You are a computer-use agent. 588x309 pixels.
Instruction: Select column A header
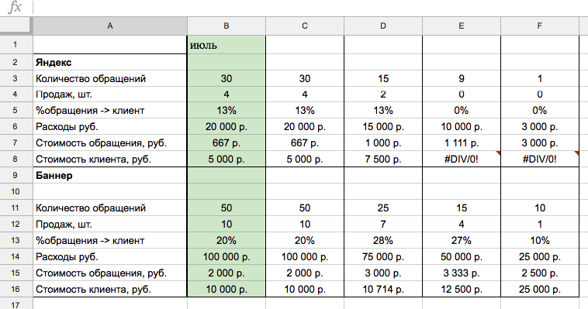(110, 26)
